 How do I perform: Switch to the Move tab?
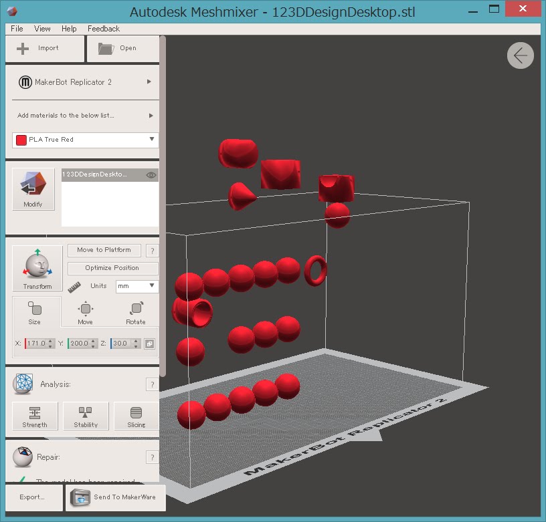86,312
